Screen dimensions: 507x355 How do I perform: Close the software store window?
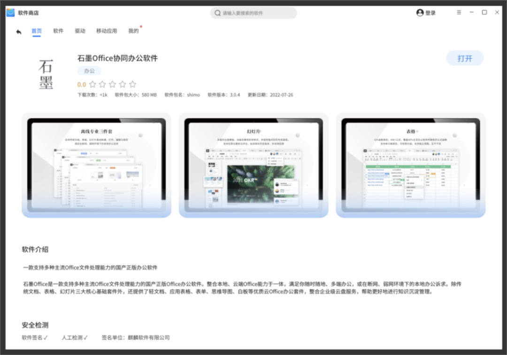click(497, 12)
